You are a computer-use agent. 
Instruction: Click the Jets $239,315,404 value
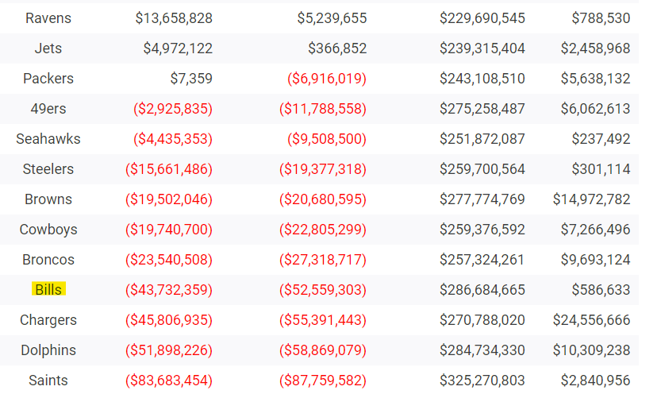tap(482, 48)
